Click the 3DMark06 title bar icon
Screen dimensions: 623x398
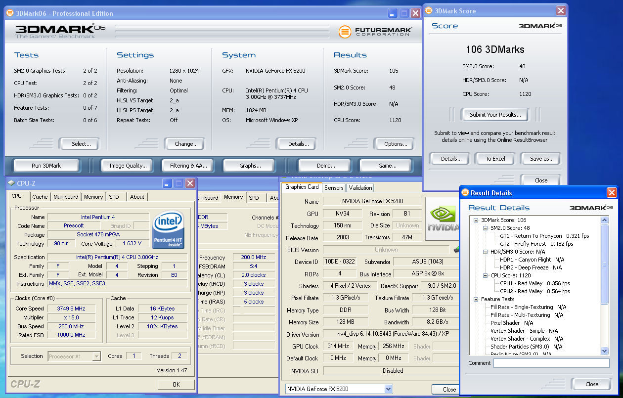tap(10, 13)
